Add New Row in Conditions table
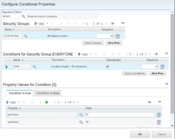Image resolution: width=175 pixels, height=139 pixels. [157, 73]
